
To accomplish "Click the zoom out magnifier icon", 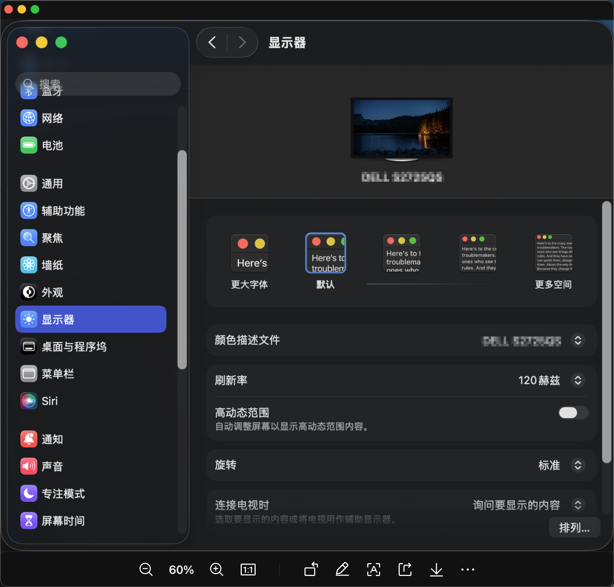I will coord(146,570).
